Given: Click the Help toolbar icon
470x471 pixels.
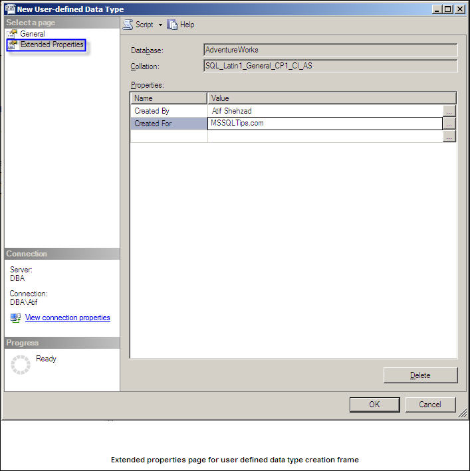Looking at the screenshot, I should tap(172, 25).
